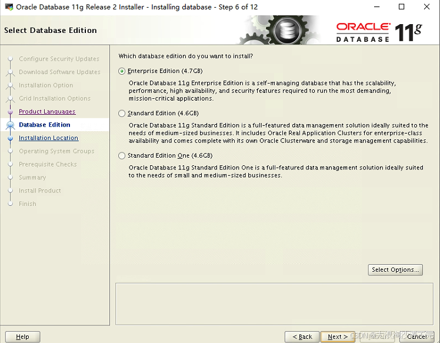Select the Database Edition step
This screenshot has height=343, width=440.
coord(45,125)
